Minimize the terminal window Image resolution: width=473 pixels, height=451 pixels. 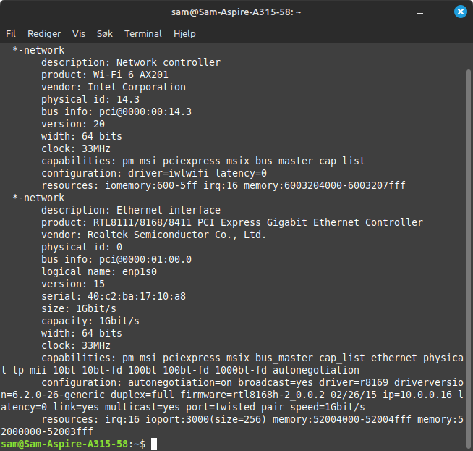pyautogui.click(x=420, y=12)
